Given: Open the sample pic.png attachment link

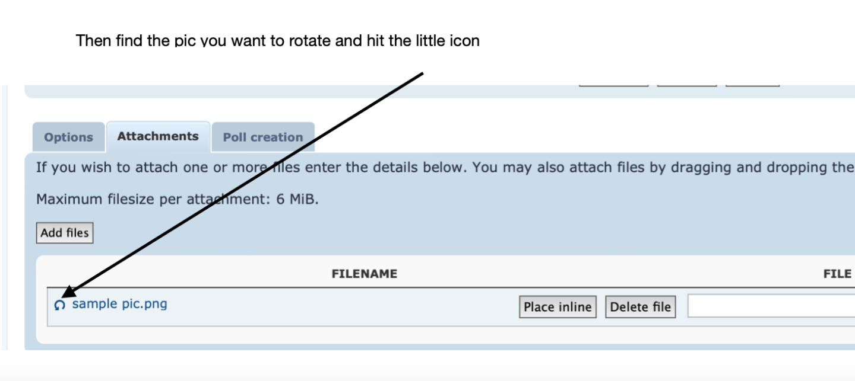Looking at the screenshot, I should coord(119,304).
